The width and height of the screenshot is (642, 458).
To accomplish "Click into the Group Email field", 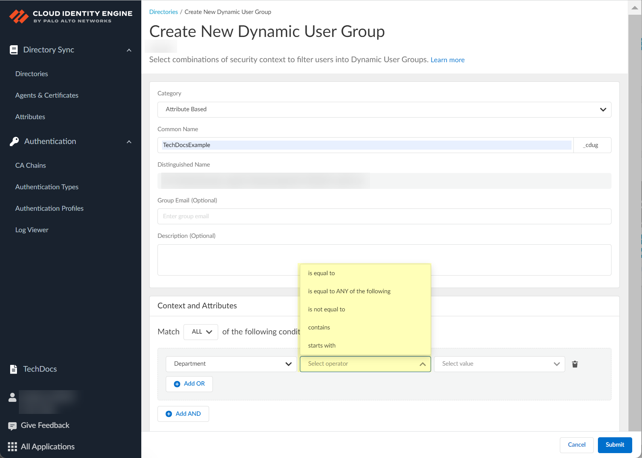I will click(x=384, y=216).
